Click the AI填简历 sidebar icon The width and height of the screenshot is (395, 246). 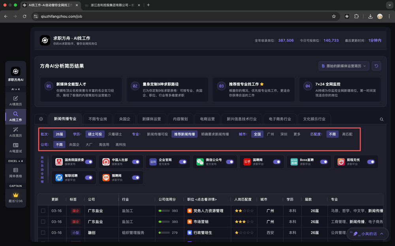(15, 99)
